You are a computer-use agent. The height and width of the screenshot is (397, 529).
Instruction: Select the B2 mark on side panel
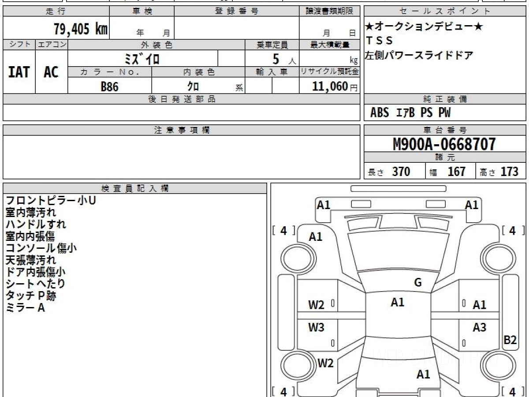coord(510,340)
